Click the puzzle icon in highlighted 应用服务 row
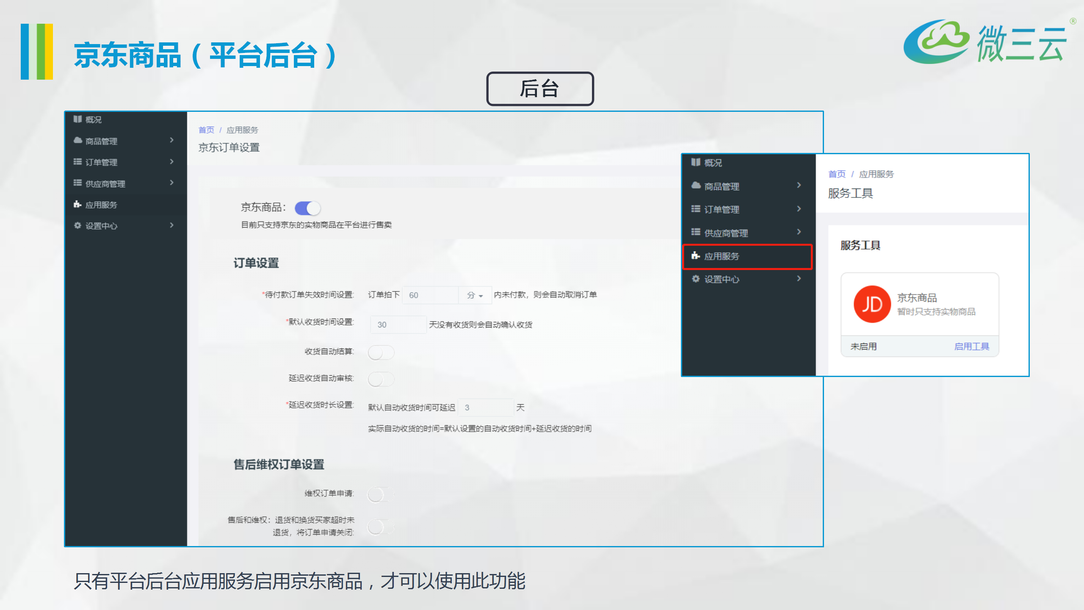This screenshot has width=1084, height=610. [695, 255]
